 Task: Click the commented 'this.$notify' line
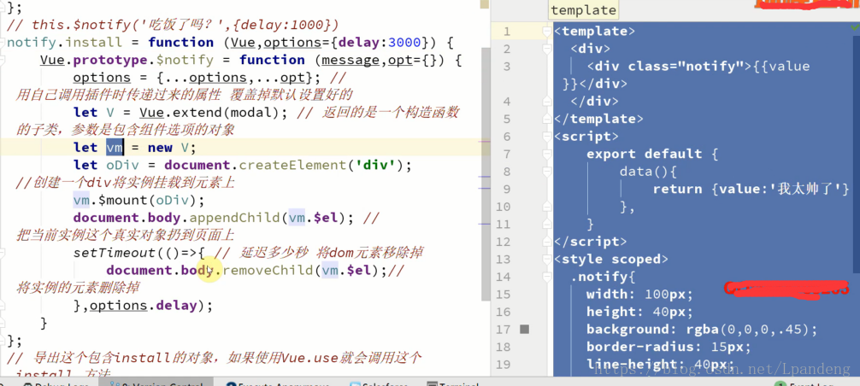(173, 25)
